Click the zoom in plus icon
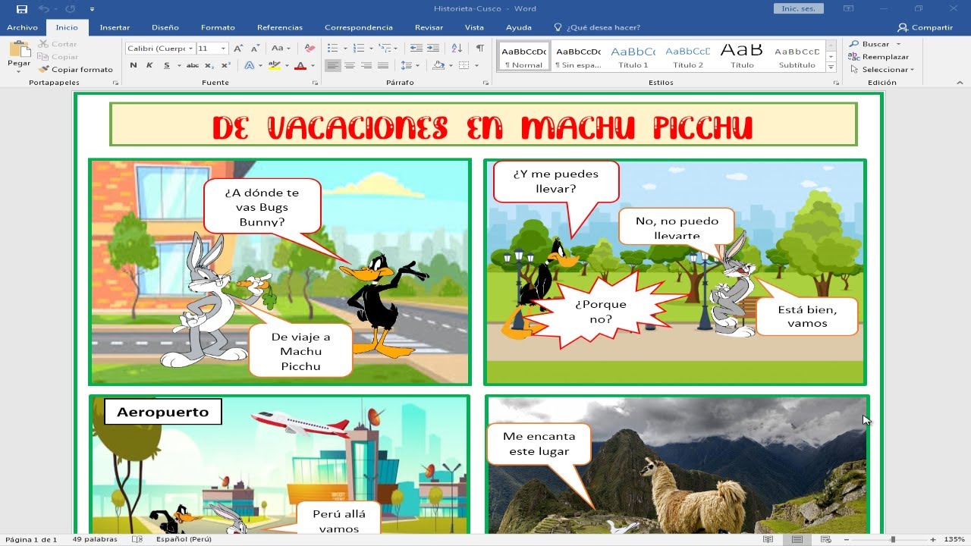 (933, 539)
